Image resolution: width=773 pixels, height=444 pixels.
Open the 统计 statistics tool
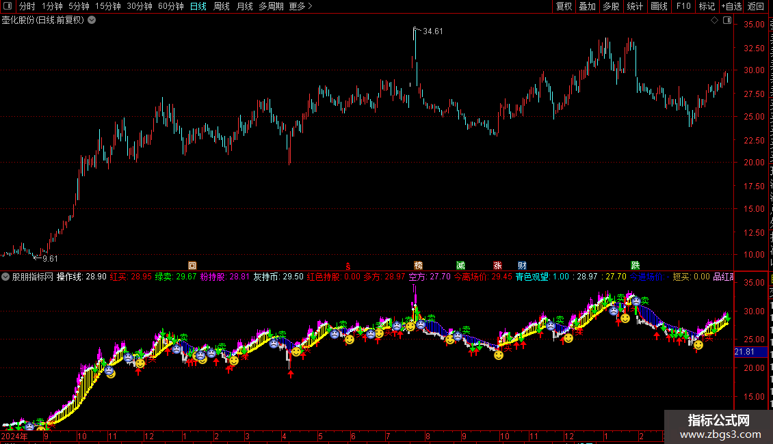point(634,6)
